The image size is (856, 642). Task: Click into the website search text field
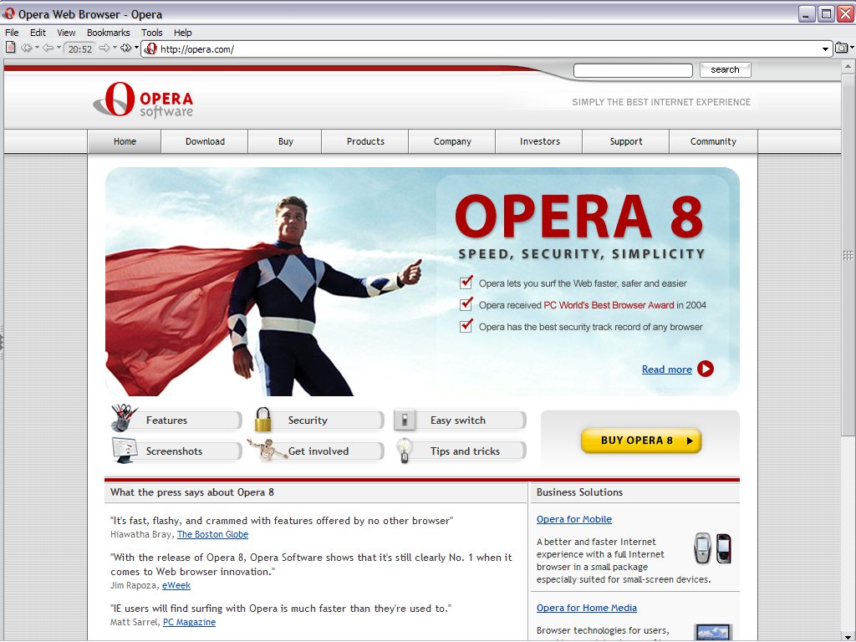click(633, 70)
